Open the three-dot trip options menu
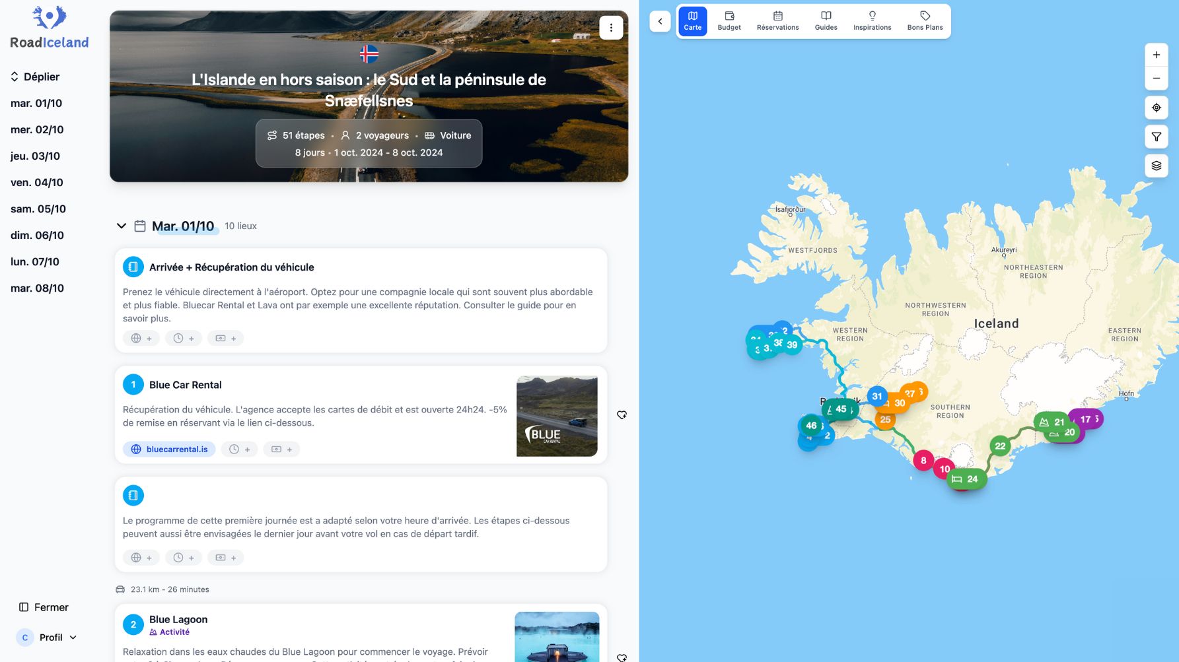The height and width of the screenshot is (662, 1179). coord(611,28)
